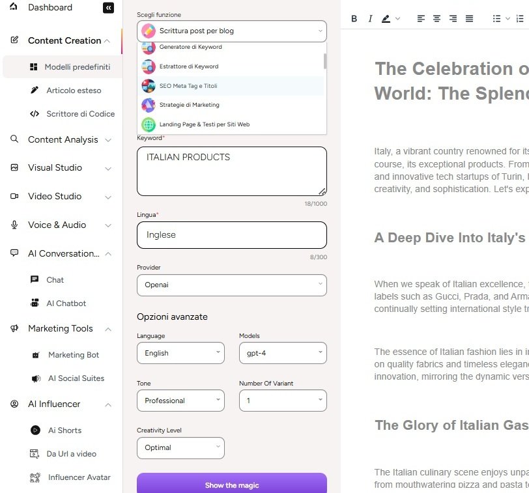Image resolution: width=529 pixels, height=493 pixels.
Task: Collapse the sidebar with double-chevron icon
Action: pyautogui.click(x=108, y=8)
